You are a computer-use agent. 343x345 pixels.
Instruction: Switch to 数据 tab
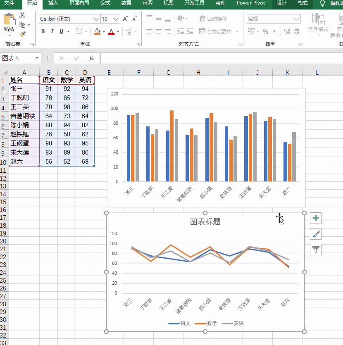tap(126, 3)
